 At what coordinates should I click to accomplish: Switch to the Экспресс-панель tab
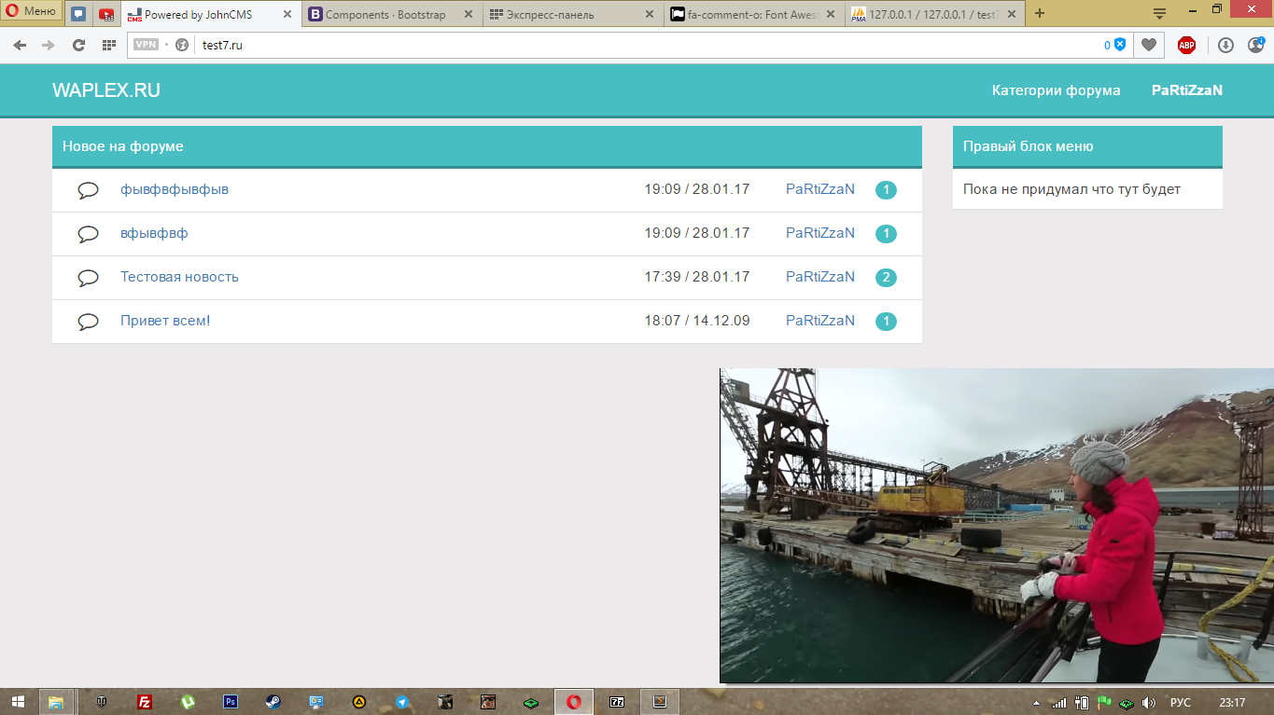coord(571,14)
